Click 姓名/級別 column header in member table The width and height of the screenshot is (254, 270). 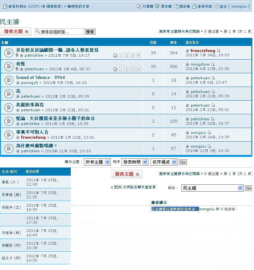(x=9, y=172)
